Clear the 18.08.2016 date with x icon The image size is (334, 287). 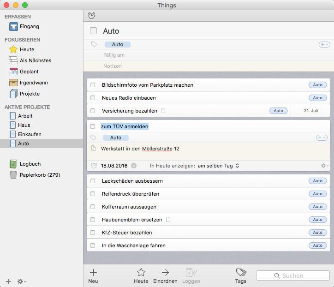[x=134, y=166]
